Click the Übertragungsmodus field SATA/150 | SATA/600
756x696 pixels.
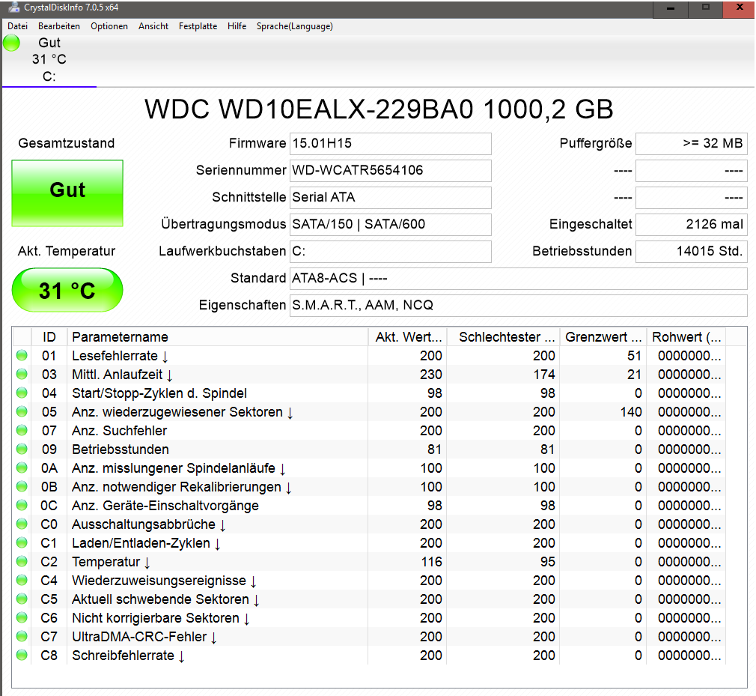click(390, 225)
